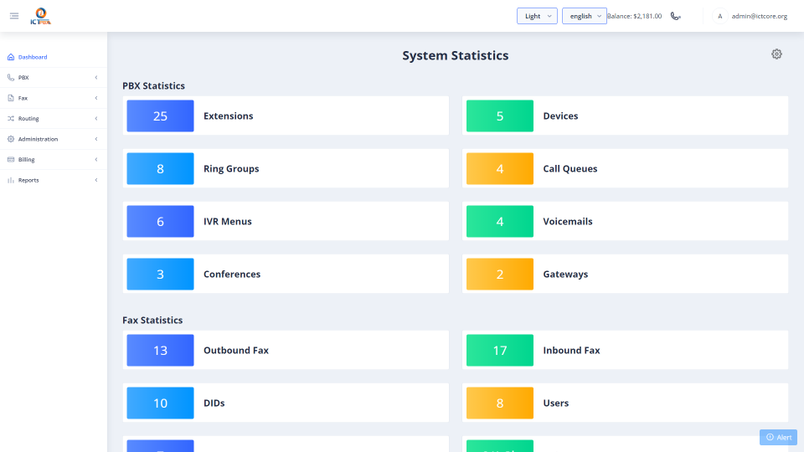Click the IVR Menus label
The width and height of the screenshot is (804, 452).
point(228,221)
